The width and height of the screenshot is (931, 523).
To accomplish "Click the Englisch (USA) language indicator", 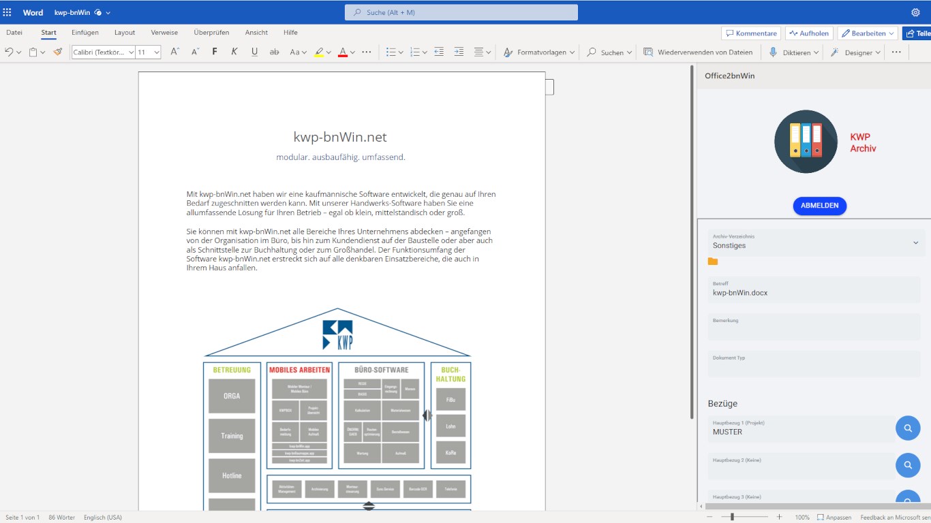I will coord(103,518).
